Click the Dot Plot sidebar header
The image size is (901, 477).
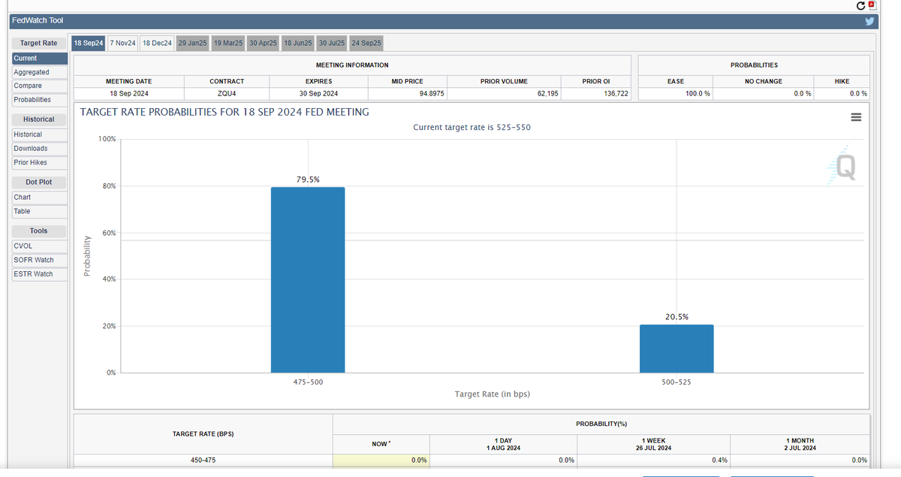40,182
